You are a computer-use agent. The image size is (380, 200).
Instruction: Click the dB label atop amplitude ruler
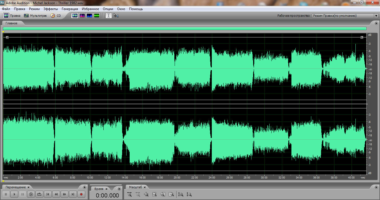click(370, 35)
